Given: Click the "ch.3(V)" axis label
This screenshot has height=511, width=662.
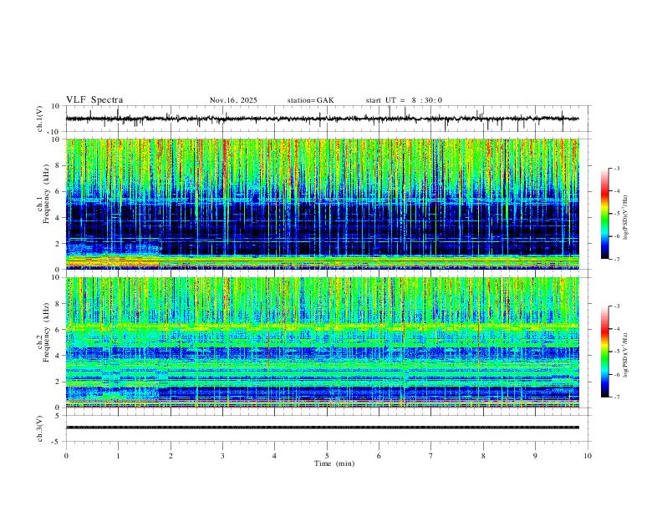Looking at the screenshot, I should tap(40, 429).
